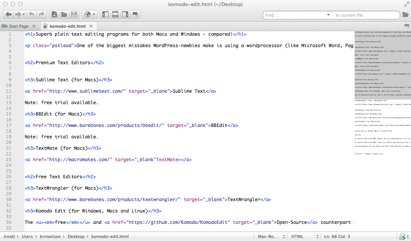Open the Mac-Ro... encoding dropdown
This screenshot has width=411, height=241.
[x=271, y=236]
